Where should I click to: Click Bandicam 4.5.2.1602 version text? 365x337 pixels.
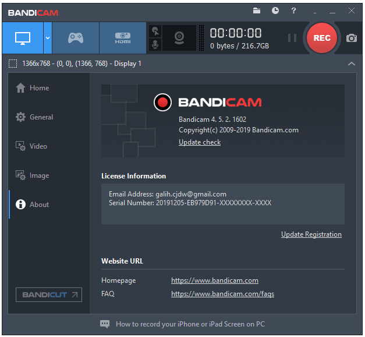pyautogui.click(x=212, y=120)
